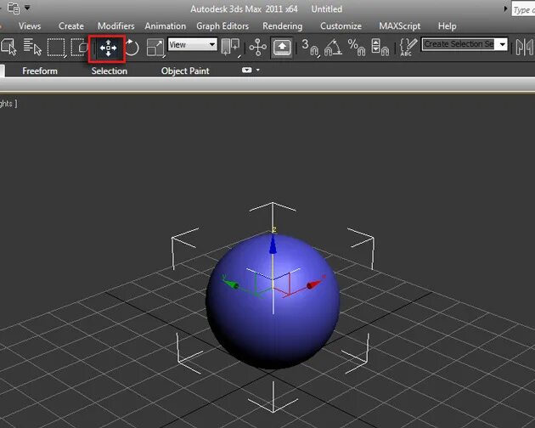This screenshot has height=428, width=535.
Task: Toggle the Percent Snap icon
Action: (x=356, y=47)
